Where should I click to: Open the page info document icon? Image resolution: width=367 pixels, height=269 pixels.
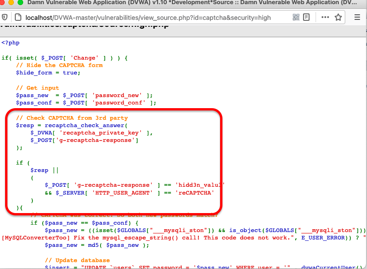coord(18,17)
